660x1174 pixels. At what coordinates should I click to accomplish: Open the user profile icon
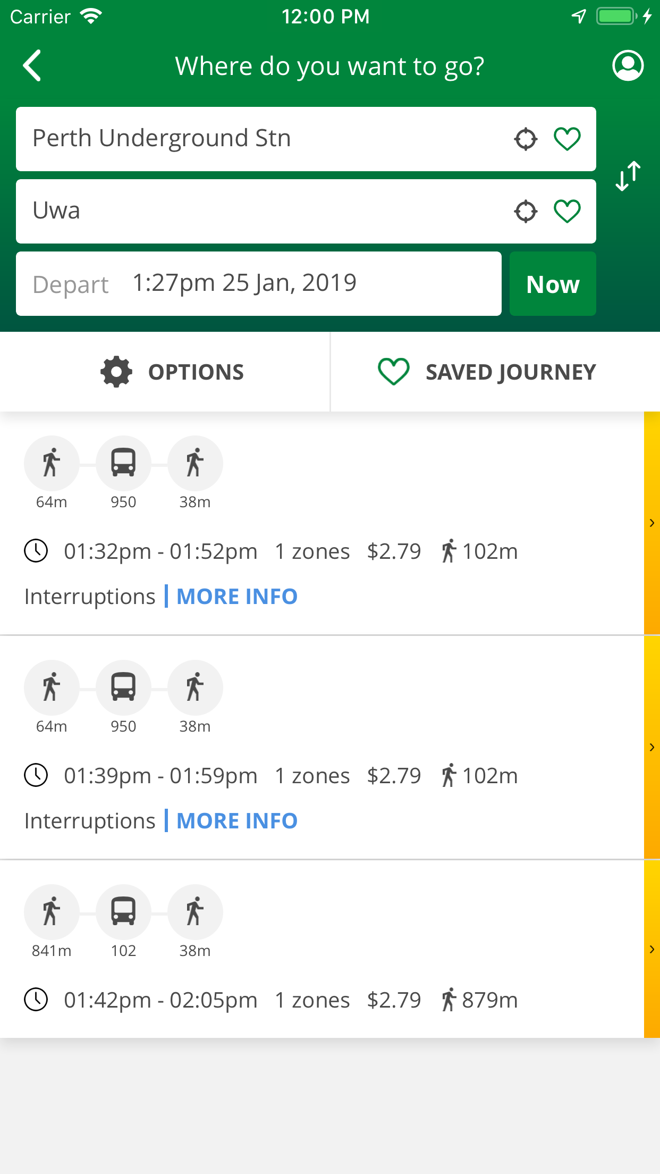coord(628,65)
